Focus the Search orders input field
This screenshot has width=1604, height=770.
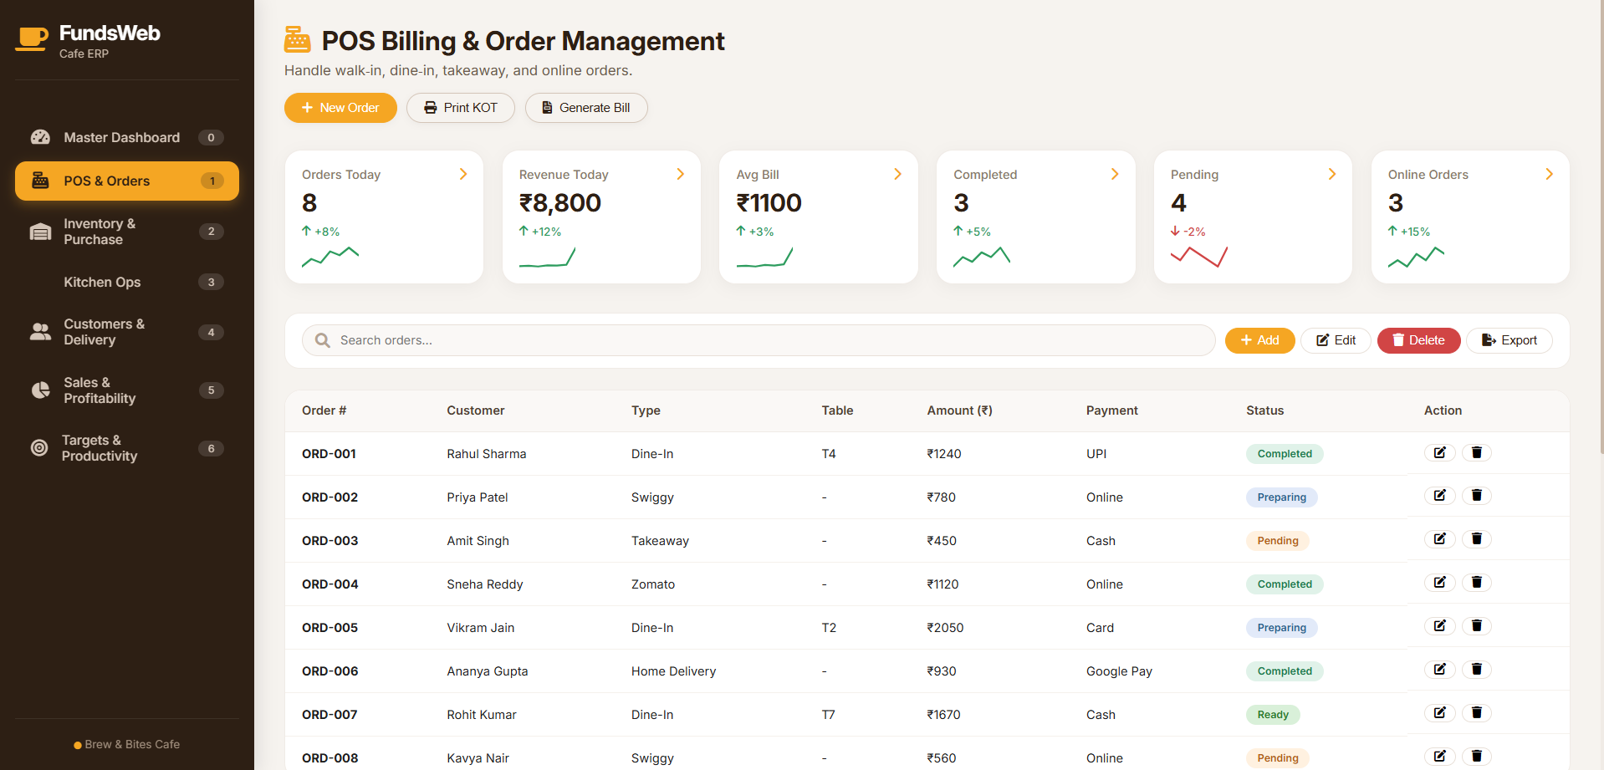(x=759, y=340)
